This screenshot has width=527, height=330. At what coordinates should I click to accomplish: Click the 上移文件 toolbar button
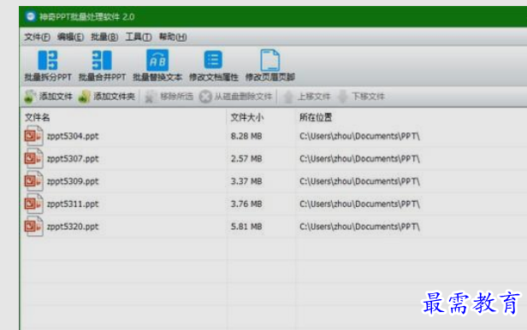[306, 97]
